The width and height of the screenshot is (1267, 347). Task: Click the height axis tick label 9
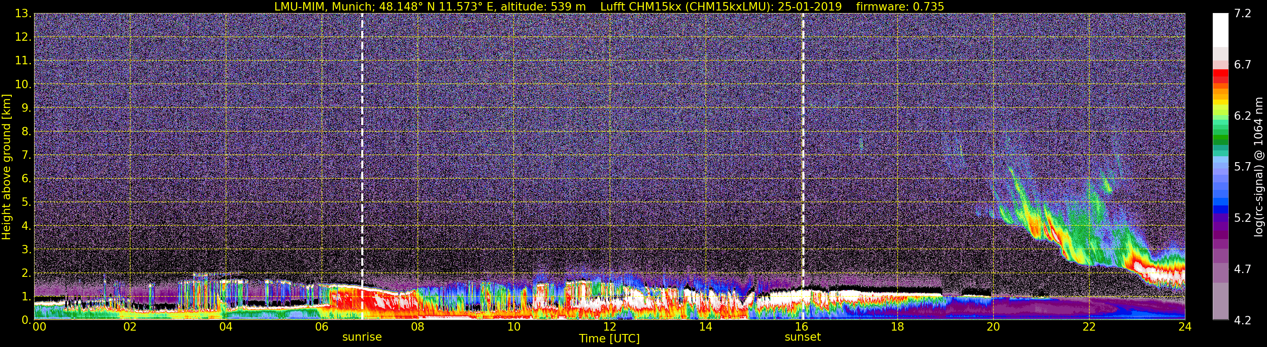[26, 108]
